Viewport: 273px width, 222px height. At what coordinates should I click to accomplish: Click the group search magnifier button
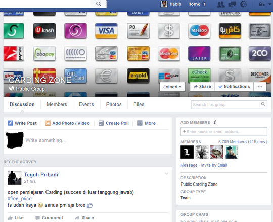(x=263, y=104)
